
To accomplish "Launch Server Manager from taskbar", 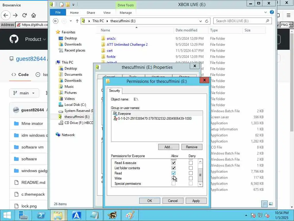I will [23, 215].
